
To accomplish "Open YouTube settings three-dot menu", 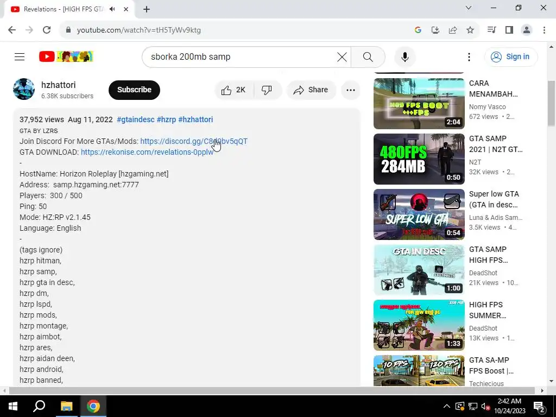I will (x=469, y=56).
